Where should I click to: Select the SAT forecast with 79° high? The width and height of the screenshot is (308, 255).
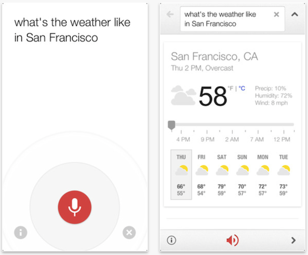coord(222,175)
